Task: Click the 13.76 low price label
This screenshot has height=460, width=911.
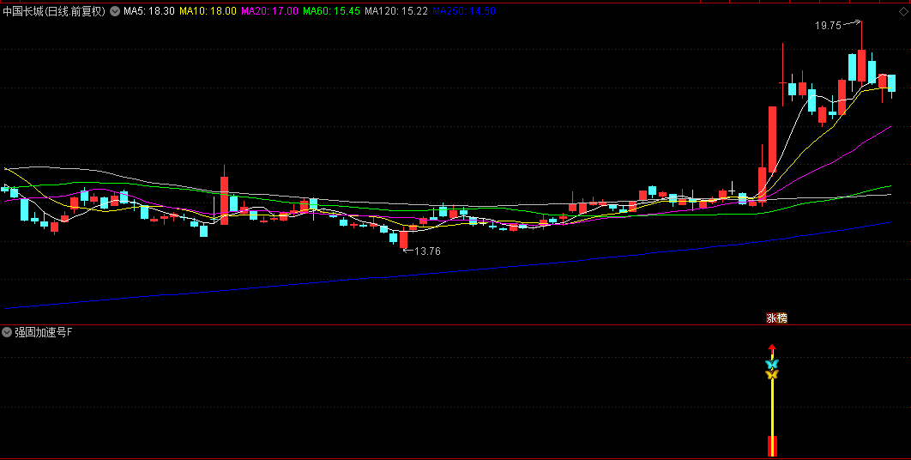Action: [x=427, y=251]
